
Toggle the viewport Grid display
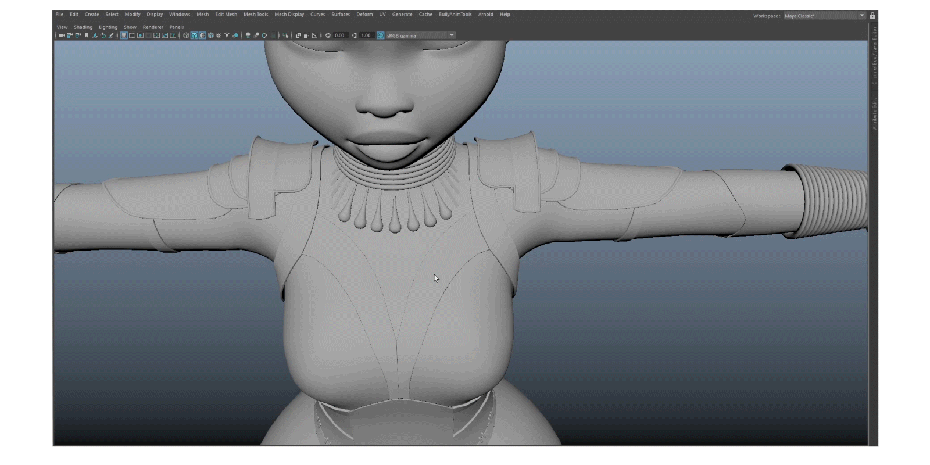pyautogui.click(x=124, y=35)
